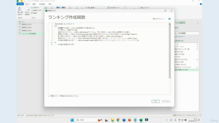Open gear settings for 昇格されたヘッダー数 step

click(197, 49)
